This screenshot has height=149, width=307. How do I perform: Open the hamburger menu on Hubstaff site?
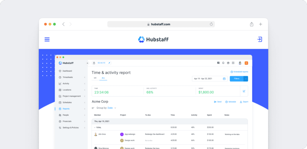click(x=47, y=39)
